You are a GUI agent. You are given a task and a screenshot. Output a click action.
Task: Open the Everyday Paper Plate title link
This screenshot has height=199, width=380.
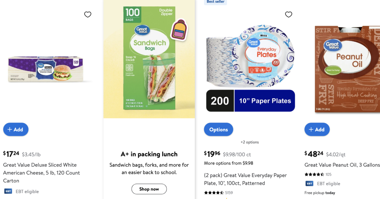(x=245, y=179)
